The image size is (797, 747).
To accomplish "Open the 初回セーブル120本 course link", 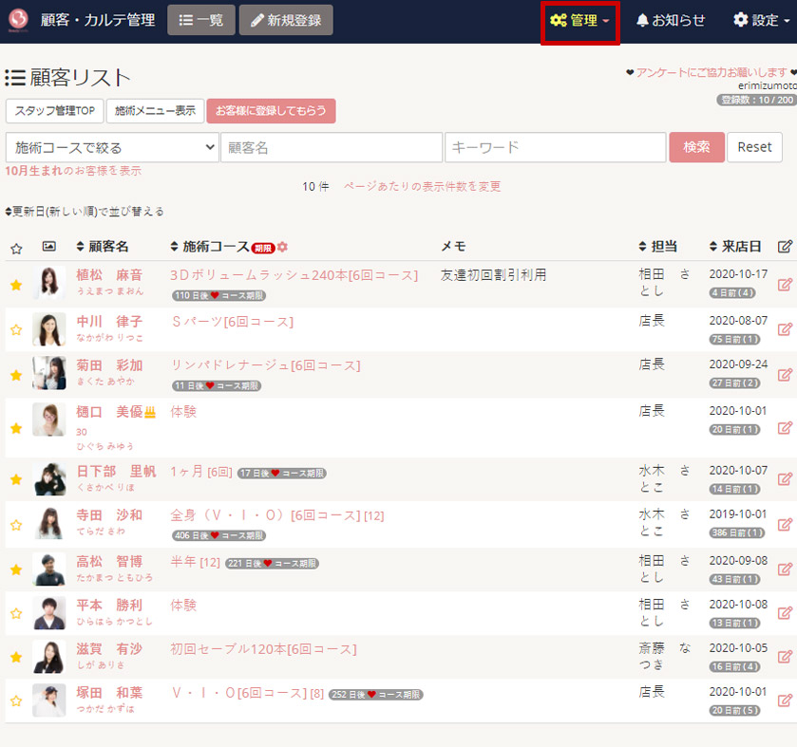I will coord(263,649).
